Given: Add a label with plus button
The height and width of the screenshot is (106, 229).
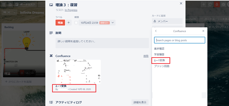Looking at the screenshot, I should (x=69, y=23).
